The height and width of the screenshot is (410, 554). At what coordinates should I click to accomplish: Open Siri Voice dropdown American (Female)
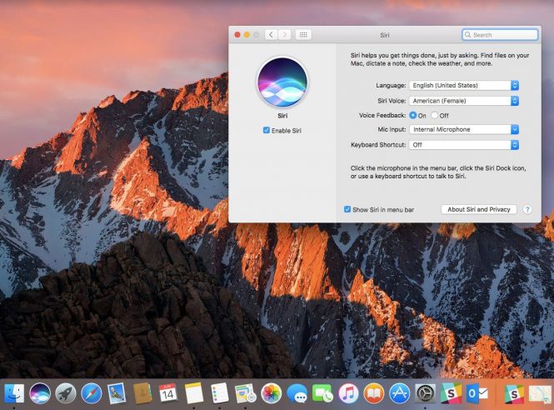coord(464,101)
